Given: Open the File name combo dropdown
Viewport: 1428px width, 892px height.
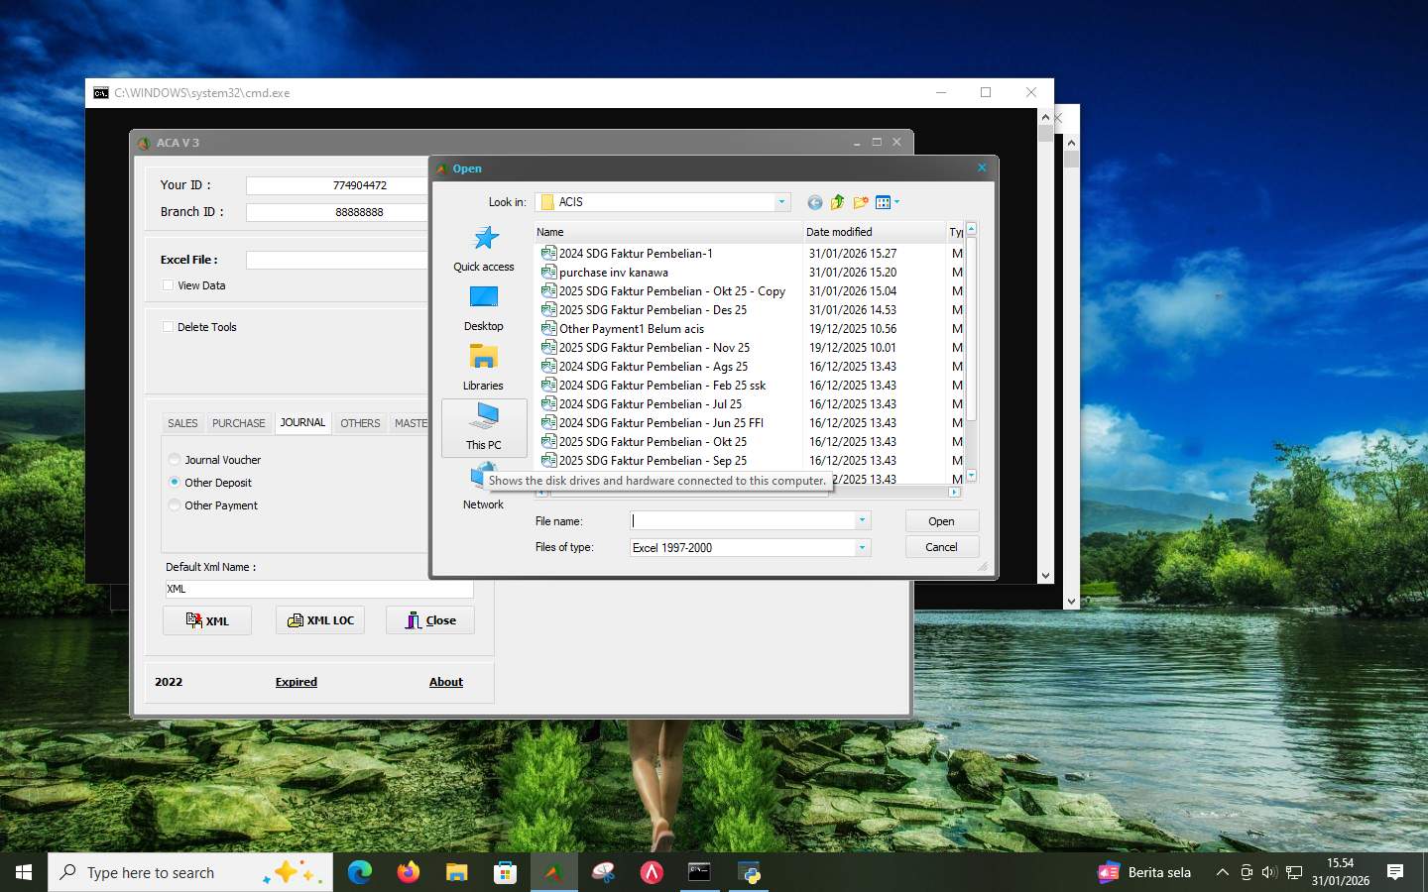Looking at the screenshot, I should point(861,520).
